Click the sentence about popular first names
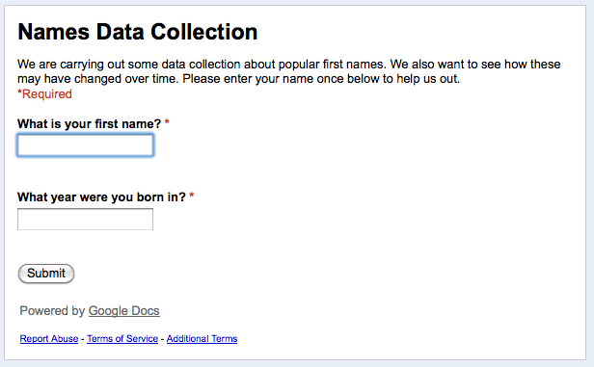The height and width of the screenshot is (367, 594). [202, 65]
